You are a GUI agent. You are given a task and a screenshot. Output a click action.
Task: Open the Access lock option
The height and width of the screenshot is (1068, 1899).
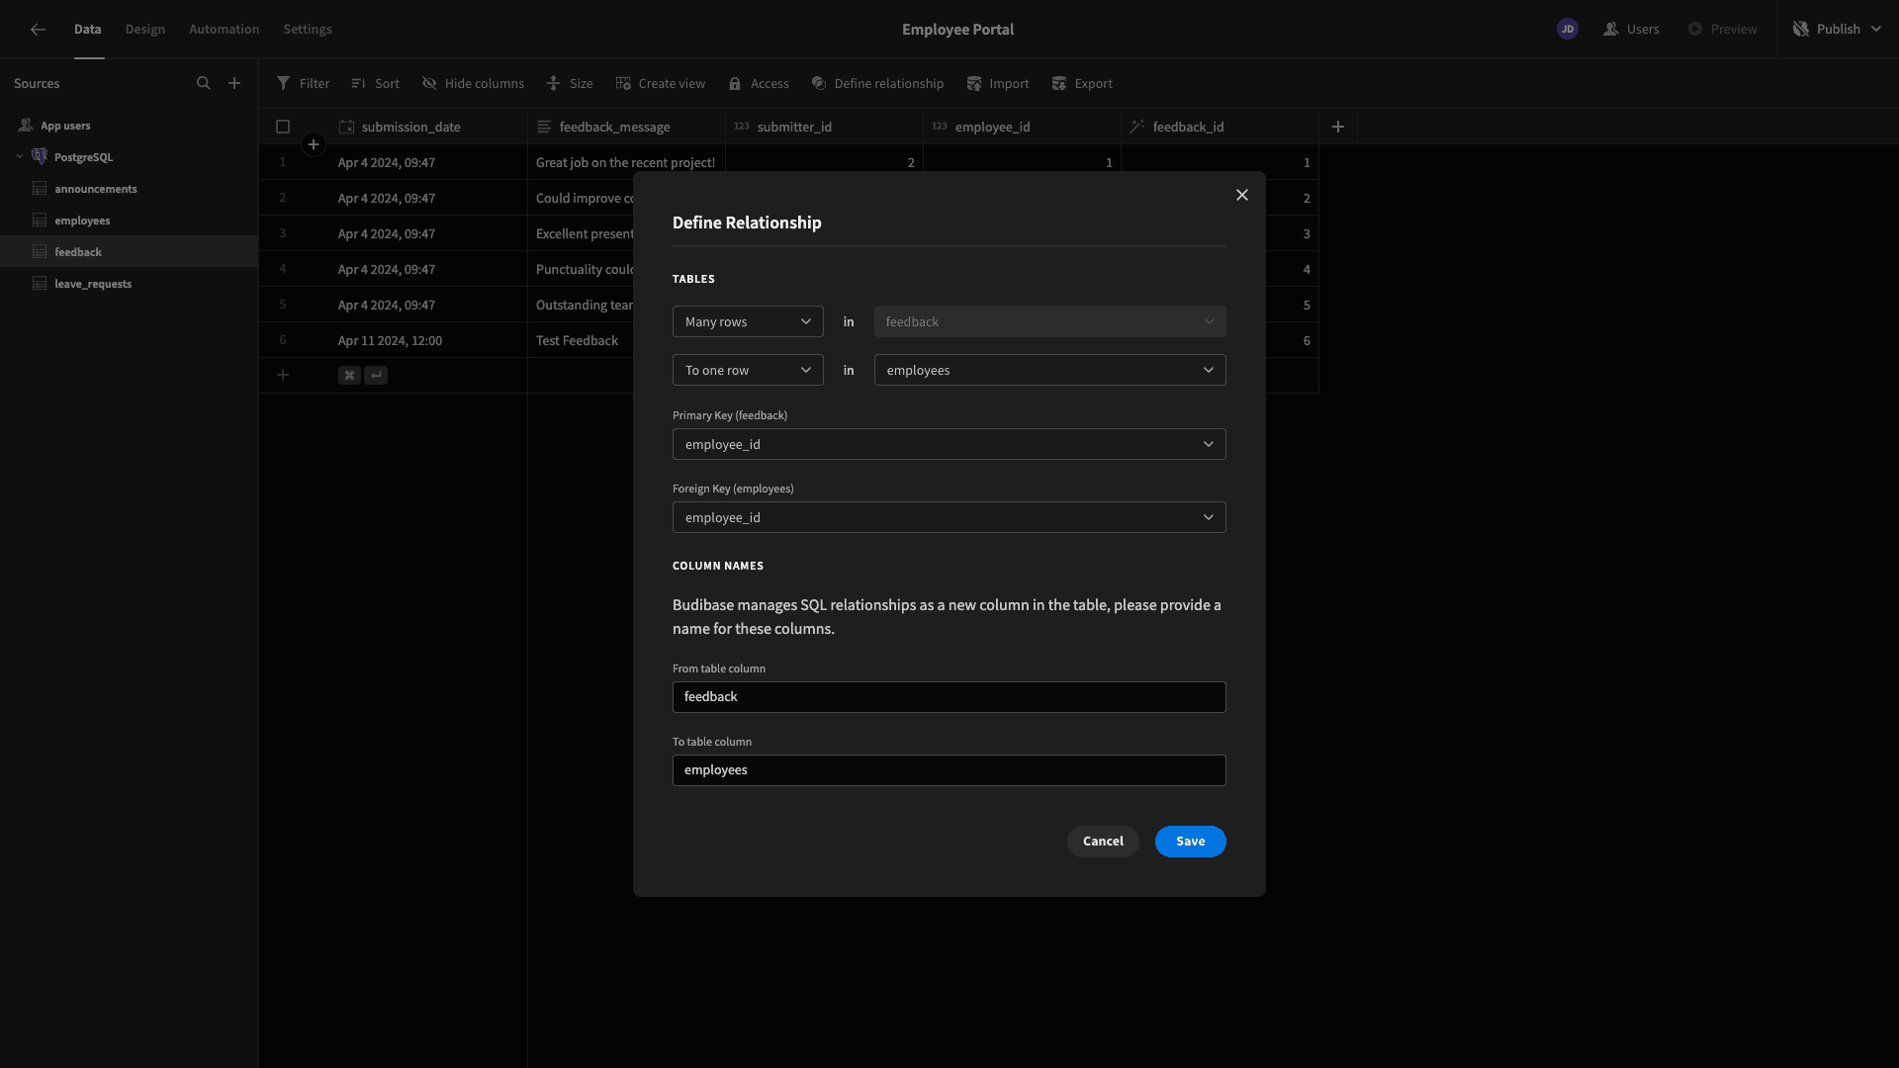click(759, 84)
